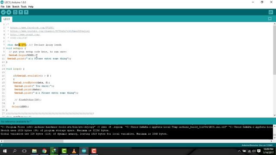Follow the facebook.com link in comment
Viewport: 276px width, 155px height.
[32, 28]
